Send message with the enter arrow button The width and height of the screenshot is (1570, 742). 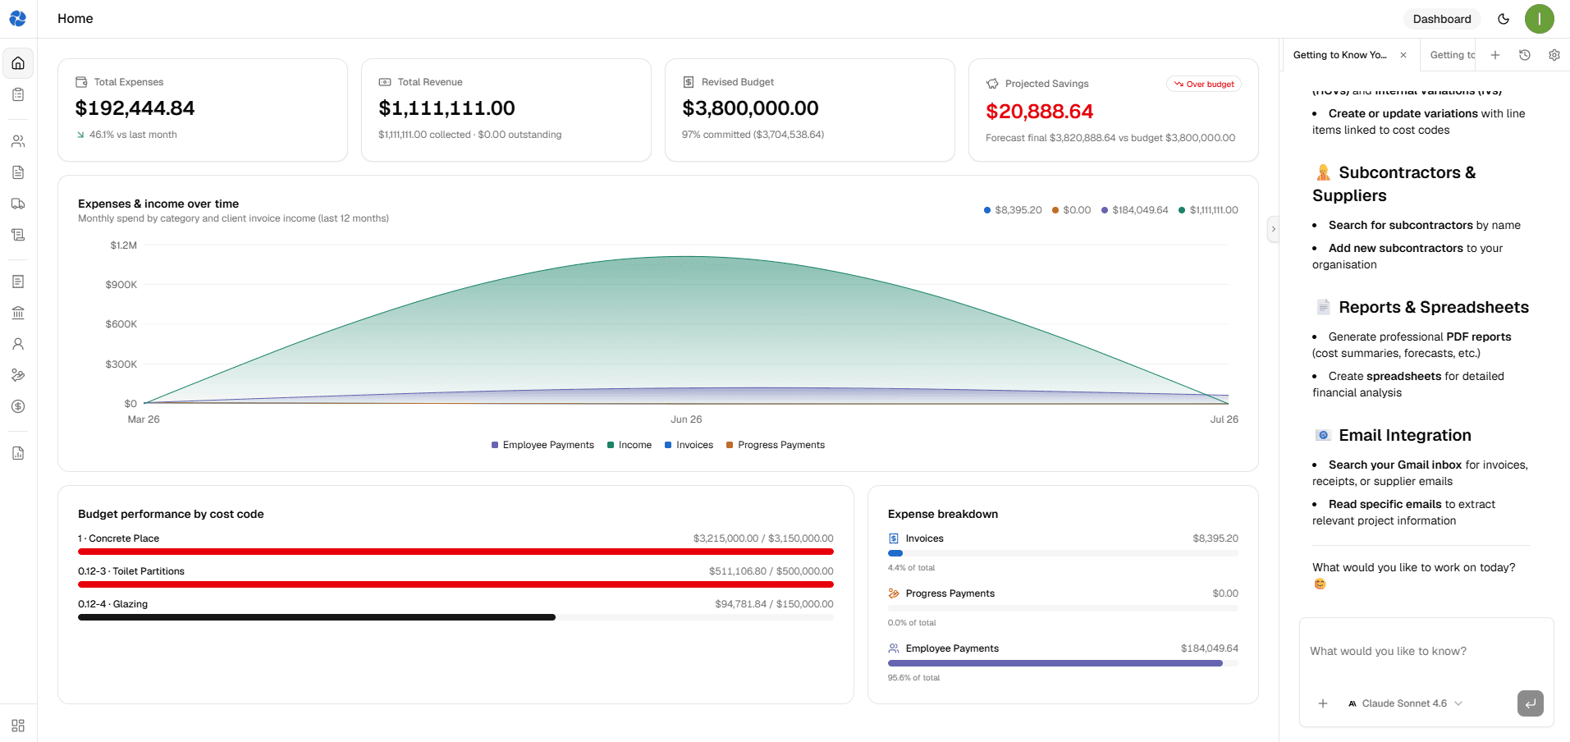click(x=1531, y=703)
